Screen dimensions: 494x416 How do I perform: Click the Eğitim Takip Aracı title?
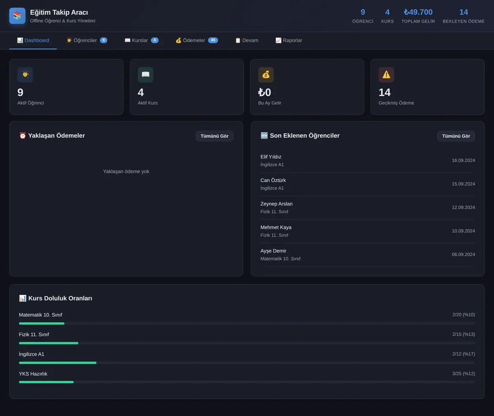[x=59, y=12]
